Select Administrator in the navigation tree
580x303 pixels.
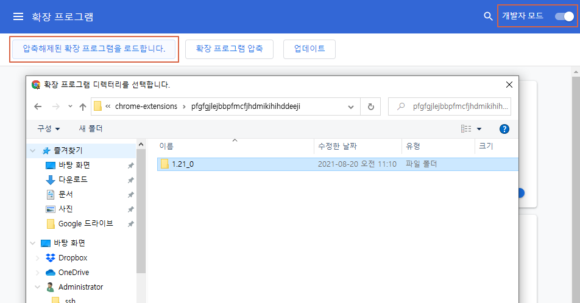click(x=80, y=287)
